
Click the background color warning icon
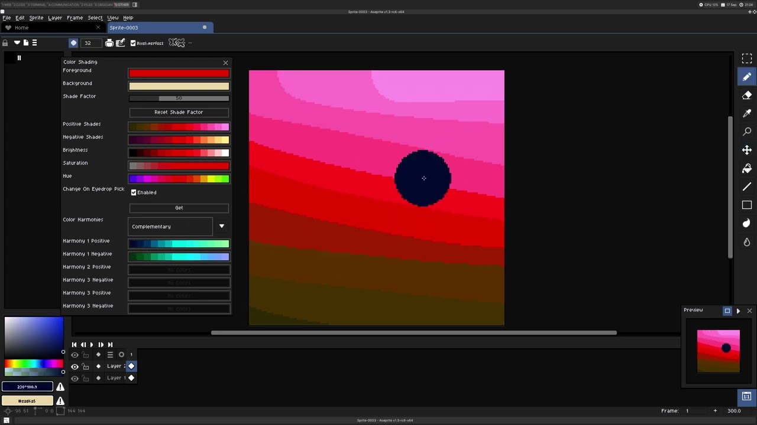(x=60, y=401)
